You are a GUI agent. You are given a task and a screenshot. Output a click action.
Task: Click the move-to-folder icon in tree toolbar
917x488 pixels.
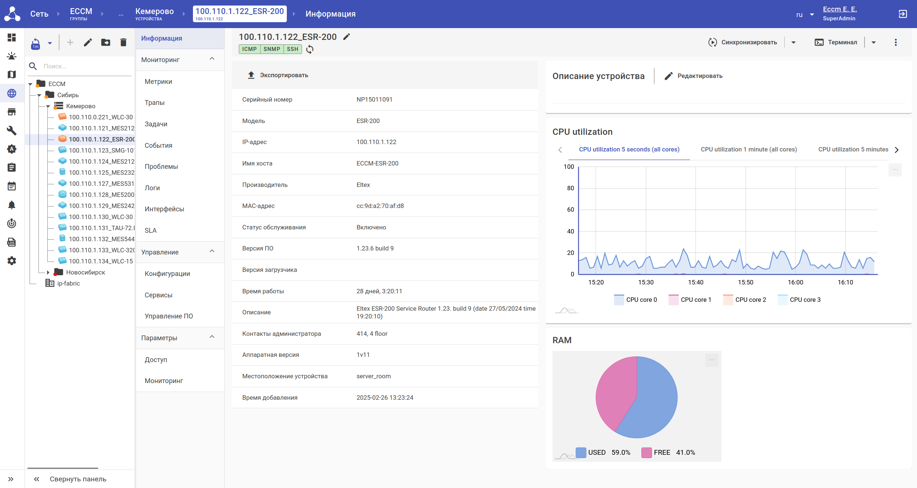tap(106, 42)
